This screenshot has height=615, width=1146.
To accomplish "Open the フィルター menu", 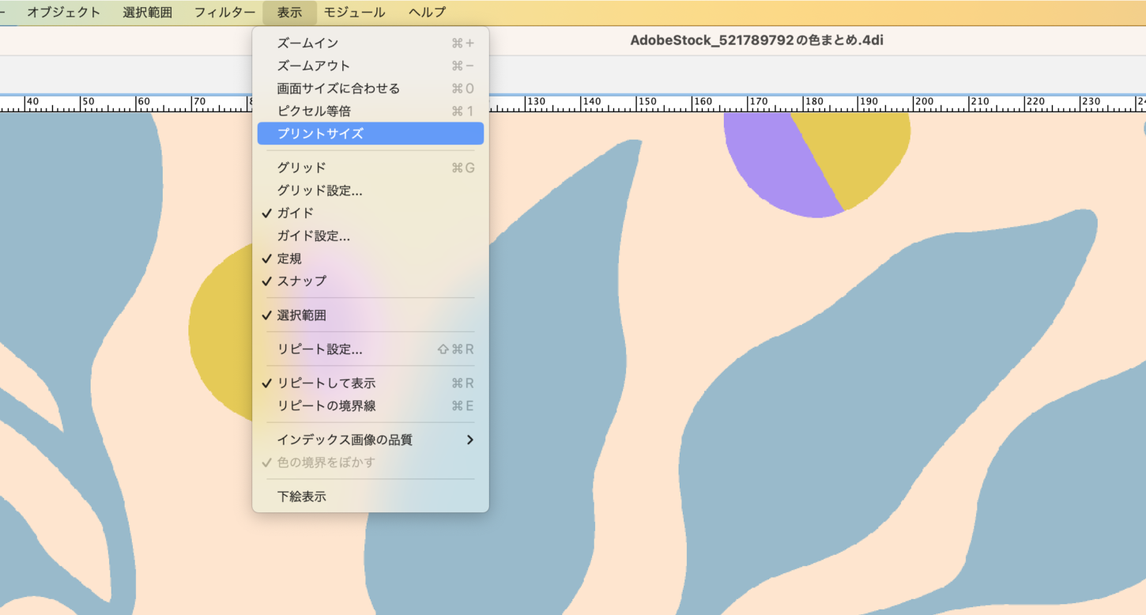I will (224, 13).
